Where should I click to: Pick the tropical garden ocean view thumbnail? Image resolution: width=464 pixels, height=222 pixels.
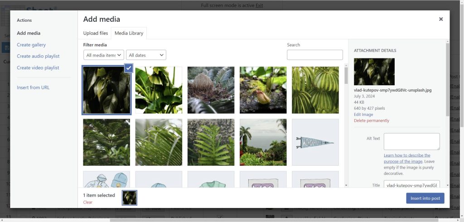263,142
